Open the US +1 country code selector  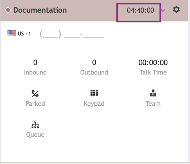24,34
